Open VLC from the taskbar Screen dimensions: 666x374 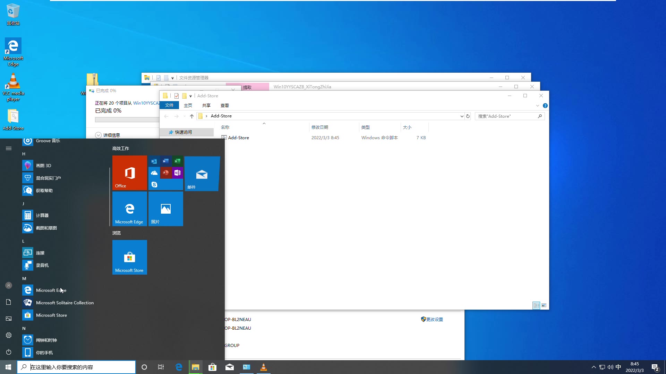click(x=264, y=367)
